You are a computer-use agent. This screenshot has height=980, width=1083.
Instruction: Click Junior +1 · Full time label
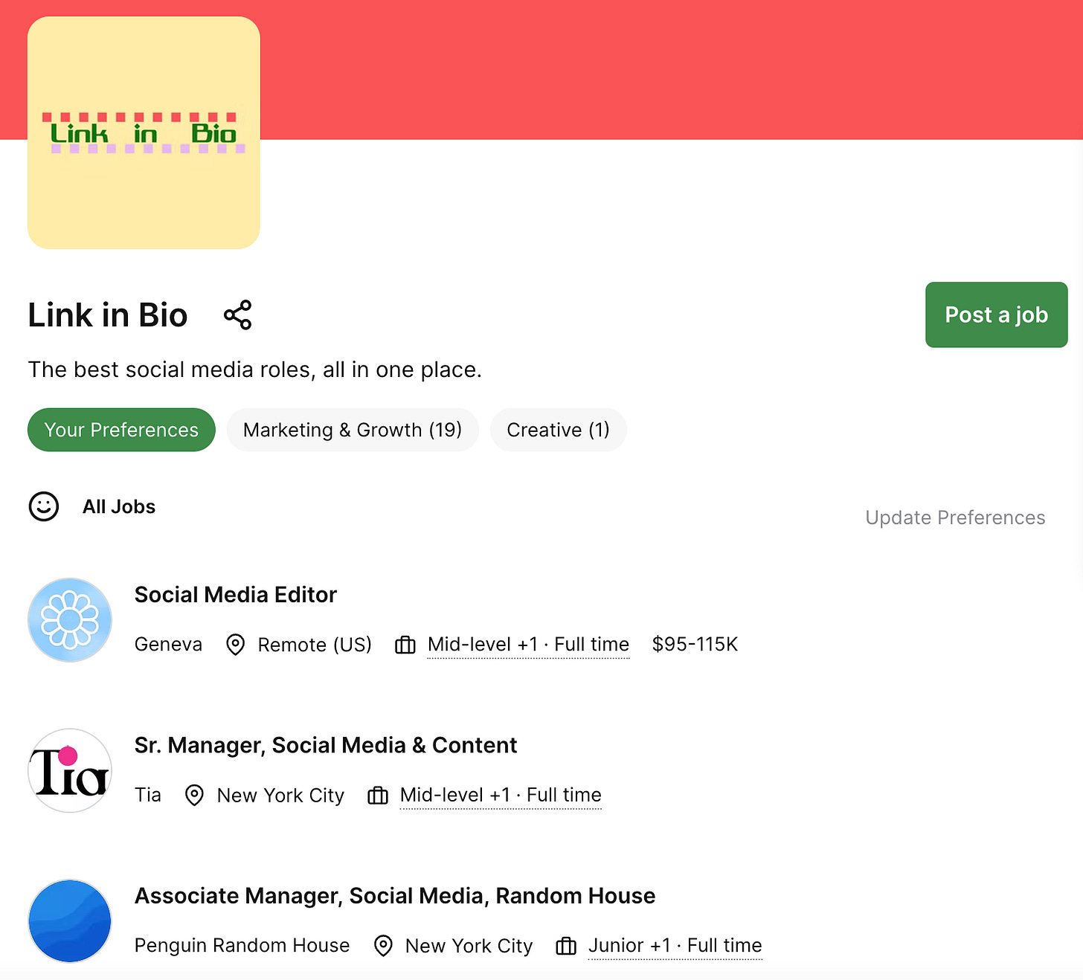pyautogui.click(x=675, y=946)
